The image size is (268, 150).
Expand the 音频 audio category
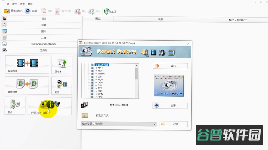(x=41, y=25)
